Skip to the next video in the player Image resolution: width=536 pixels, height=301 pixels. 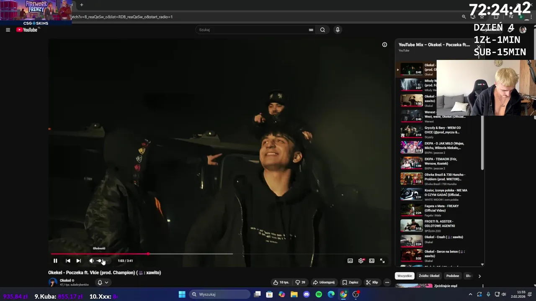(x=78, y=261)
